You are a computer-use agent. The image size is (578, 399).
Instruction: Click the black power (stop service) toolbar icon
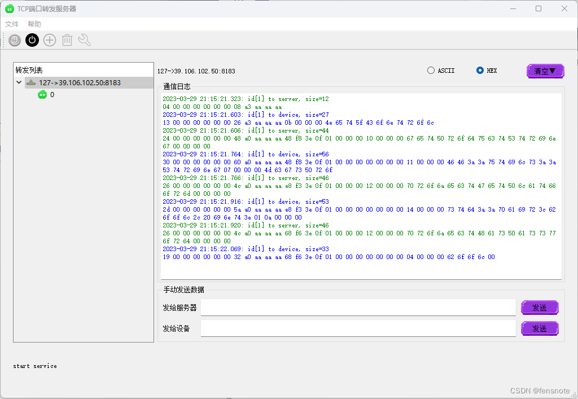pos(32,40)
